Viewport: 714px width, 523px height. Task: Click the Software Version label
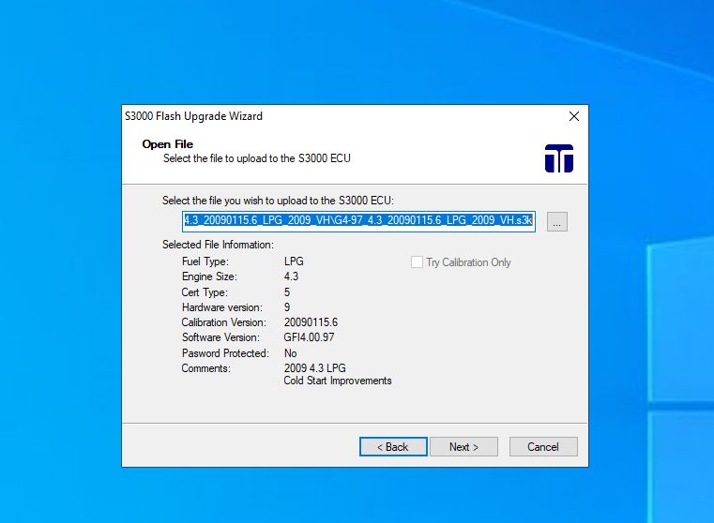pyautogui.click(x=220, y=337)
